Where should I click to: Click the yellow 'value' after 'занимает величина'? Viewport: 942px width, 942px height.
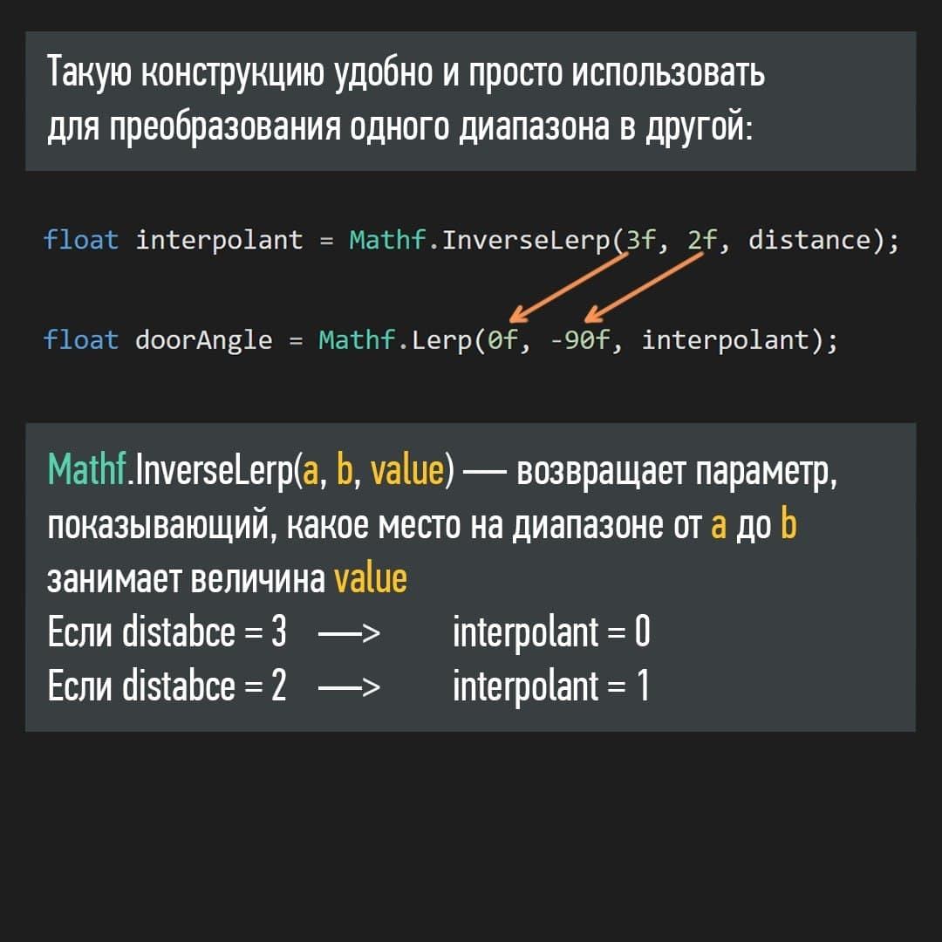[x=371, y=578]
